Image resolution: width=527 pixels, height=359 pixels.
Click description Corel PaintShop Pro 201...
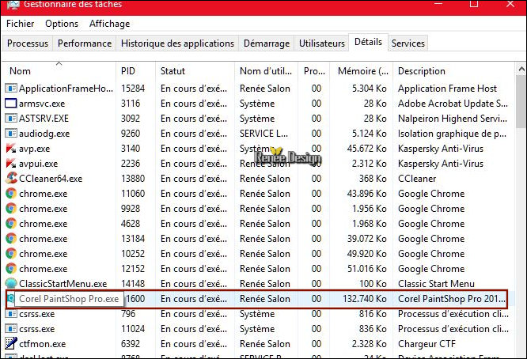click(x=452, y=299)
